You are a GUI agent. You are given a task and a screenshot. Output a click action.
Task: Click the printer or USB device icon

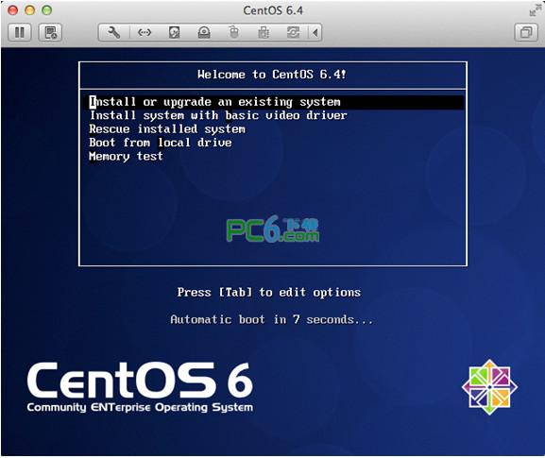point(264,33)
